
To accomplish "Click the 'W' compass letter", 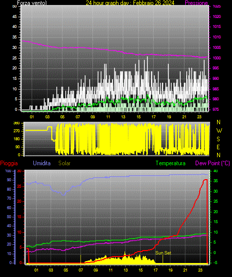I will tap(219, 131).
